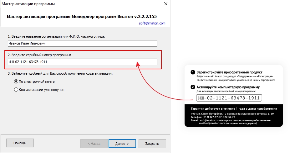Click the greyed-out "< Назад" button
300x153 pixels.
point(94,144)
